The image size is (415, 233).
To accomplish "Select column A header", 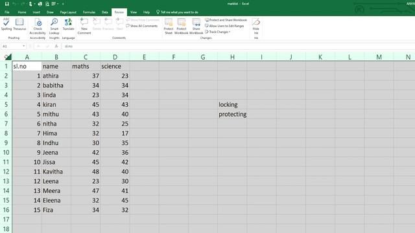I will (27, 57).
